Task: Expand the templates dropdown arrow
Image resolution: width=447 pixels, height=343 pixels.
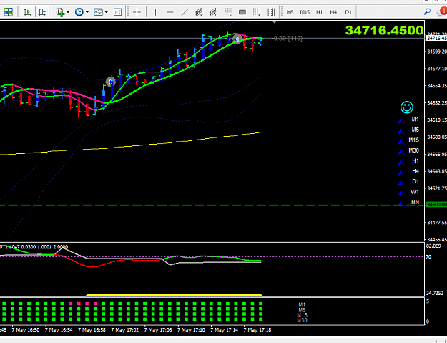Action: coord(106,12)
